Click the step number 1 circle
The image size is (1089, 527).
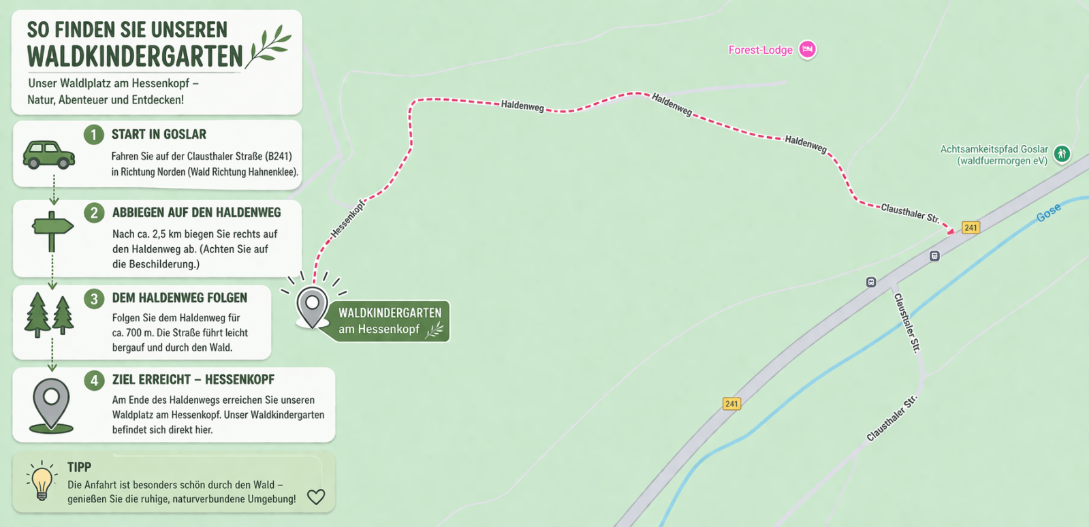[94, 135]
